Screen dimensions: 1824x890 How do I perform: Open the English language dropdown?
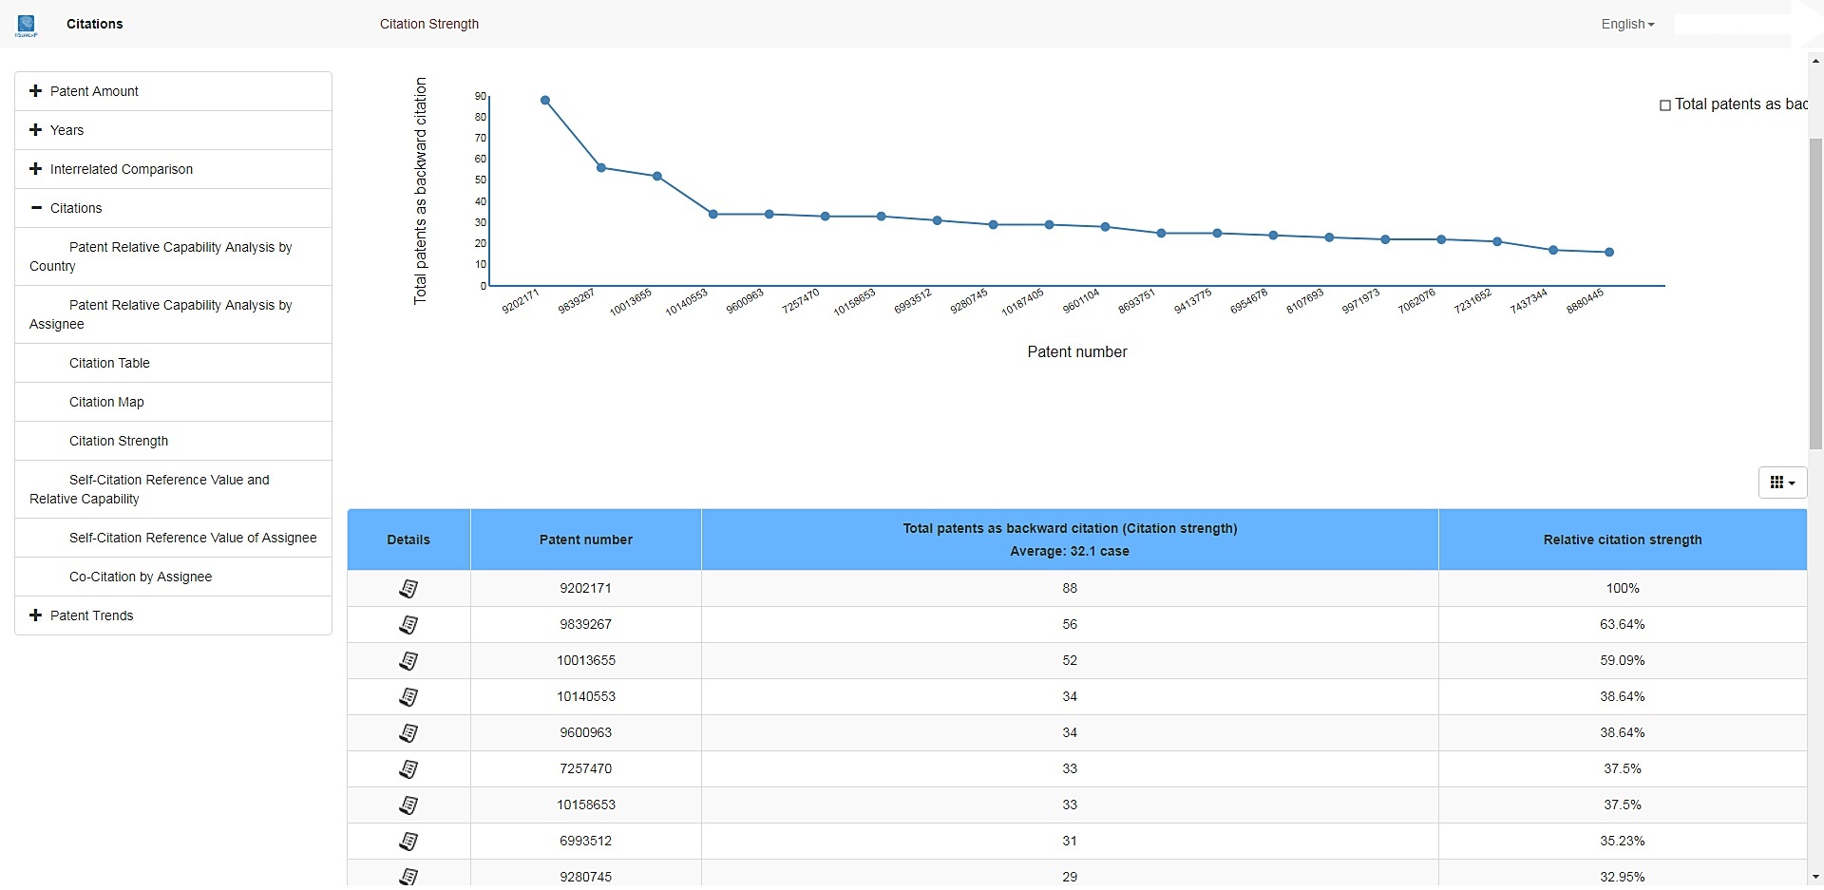click(x=1626, y=25)
